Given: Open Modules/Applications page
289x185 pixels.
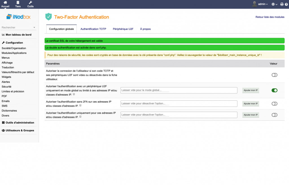Looking at the screenshot, I should 14,53.
